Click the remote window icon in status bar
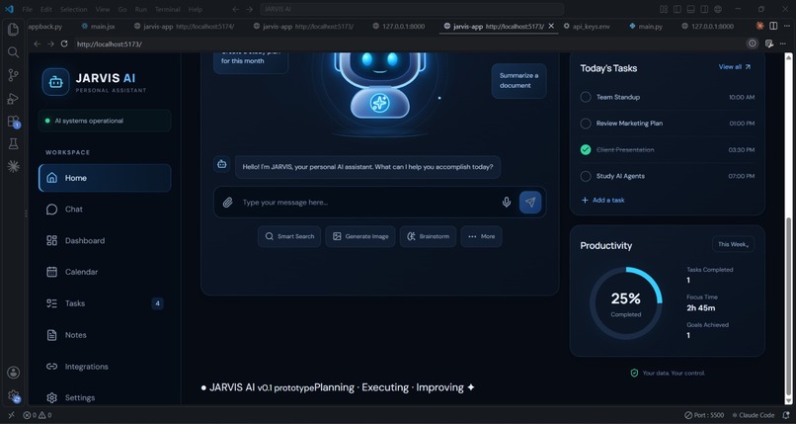This screenshot has width=796, height=424. [x=11, y=415]
